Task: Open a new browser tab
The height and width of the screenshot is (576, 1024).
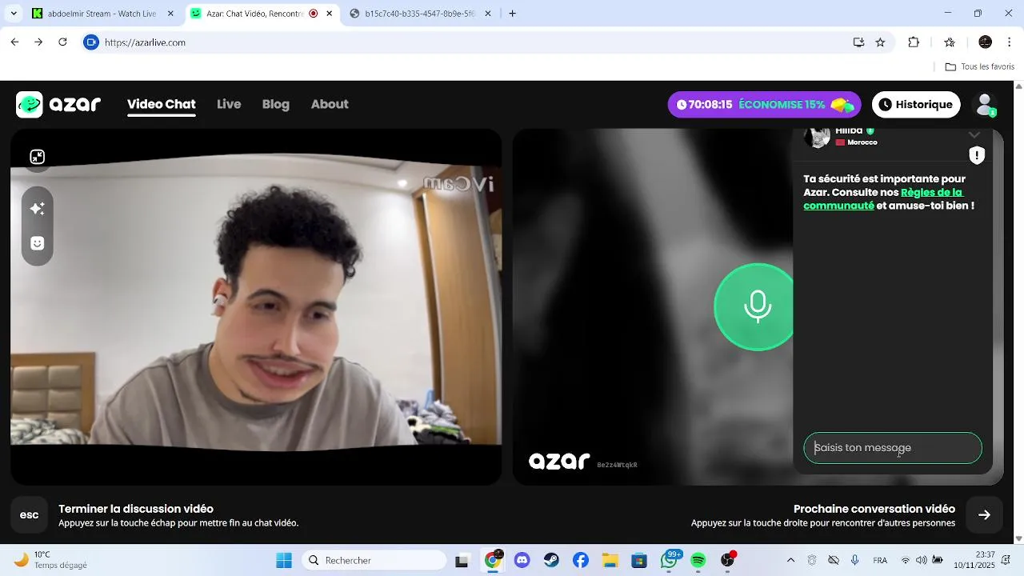Action: pos(513,14)
